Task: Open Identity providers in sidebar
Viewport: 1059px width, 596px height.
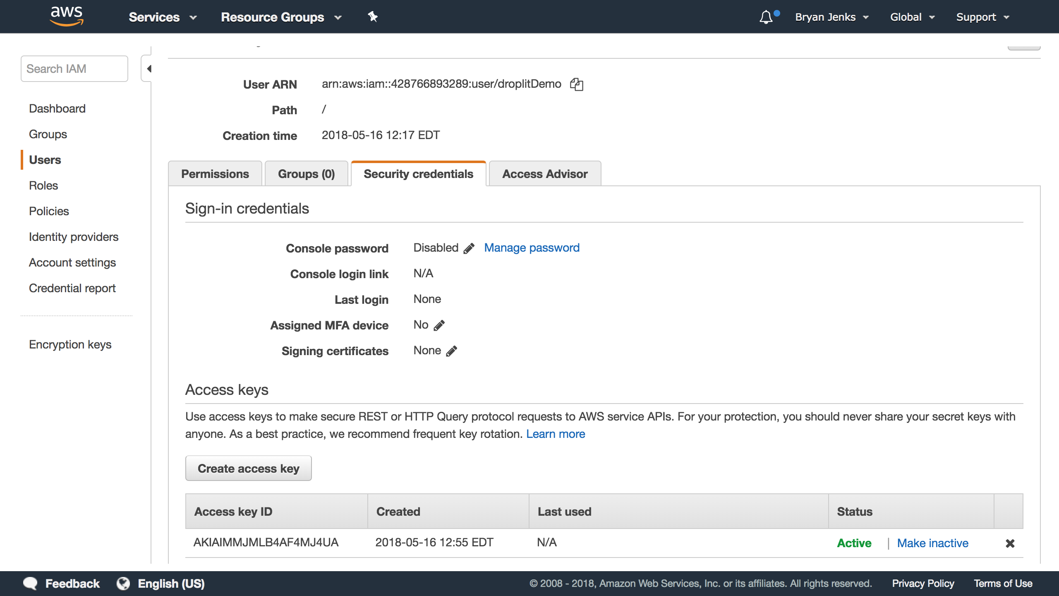Action: point(74,237)
